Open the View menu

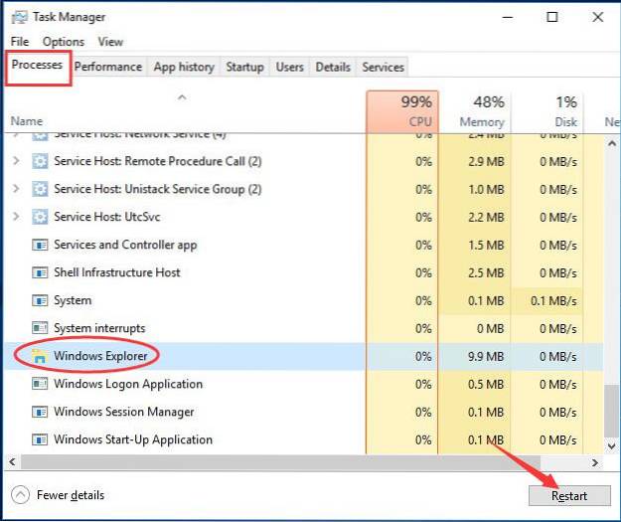(110, 41)
